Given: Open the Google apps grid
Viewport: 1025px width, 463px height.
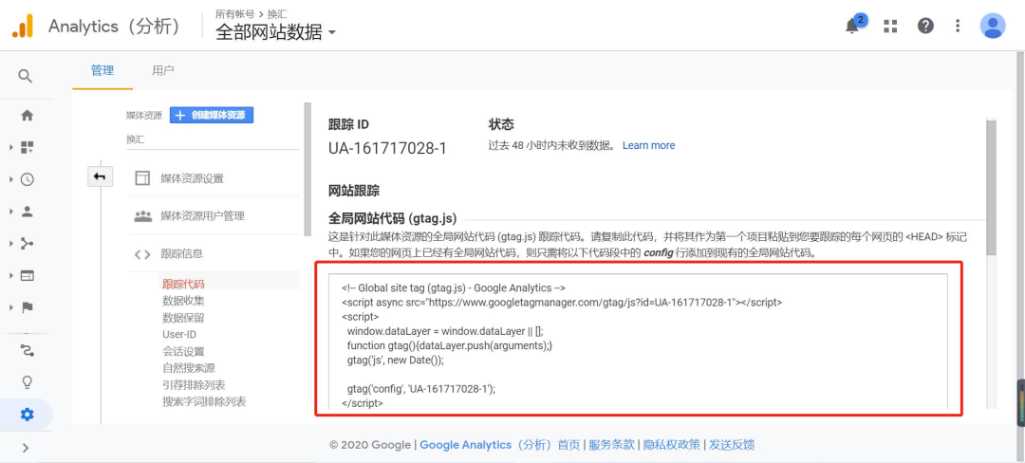Looking at the screenshot, I should point(889,27).
